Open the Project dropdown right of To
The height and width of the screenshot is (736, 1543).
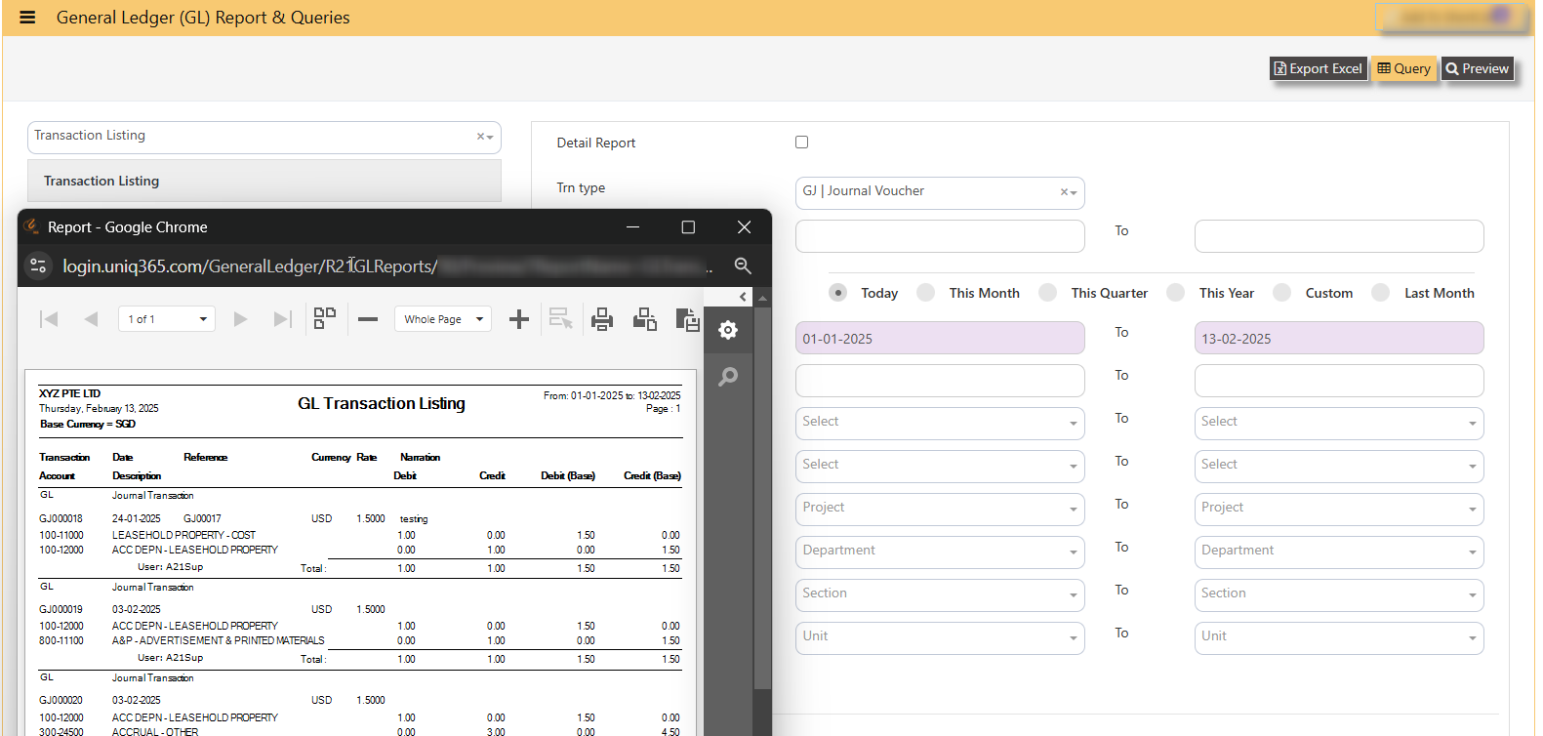1339,509
